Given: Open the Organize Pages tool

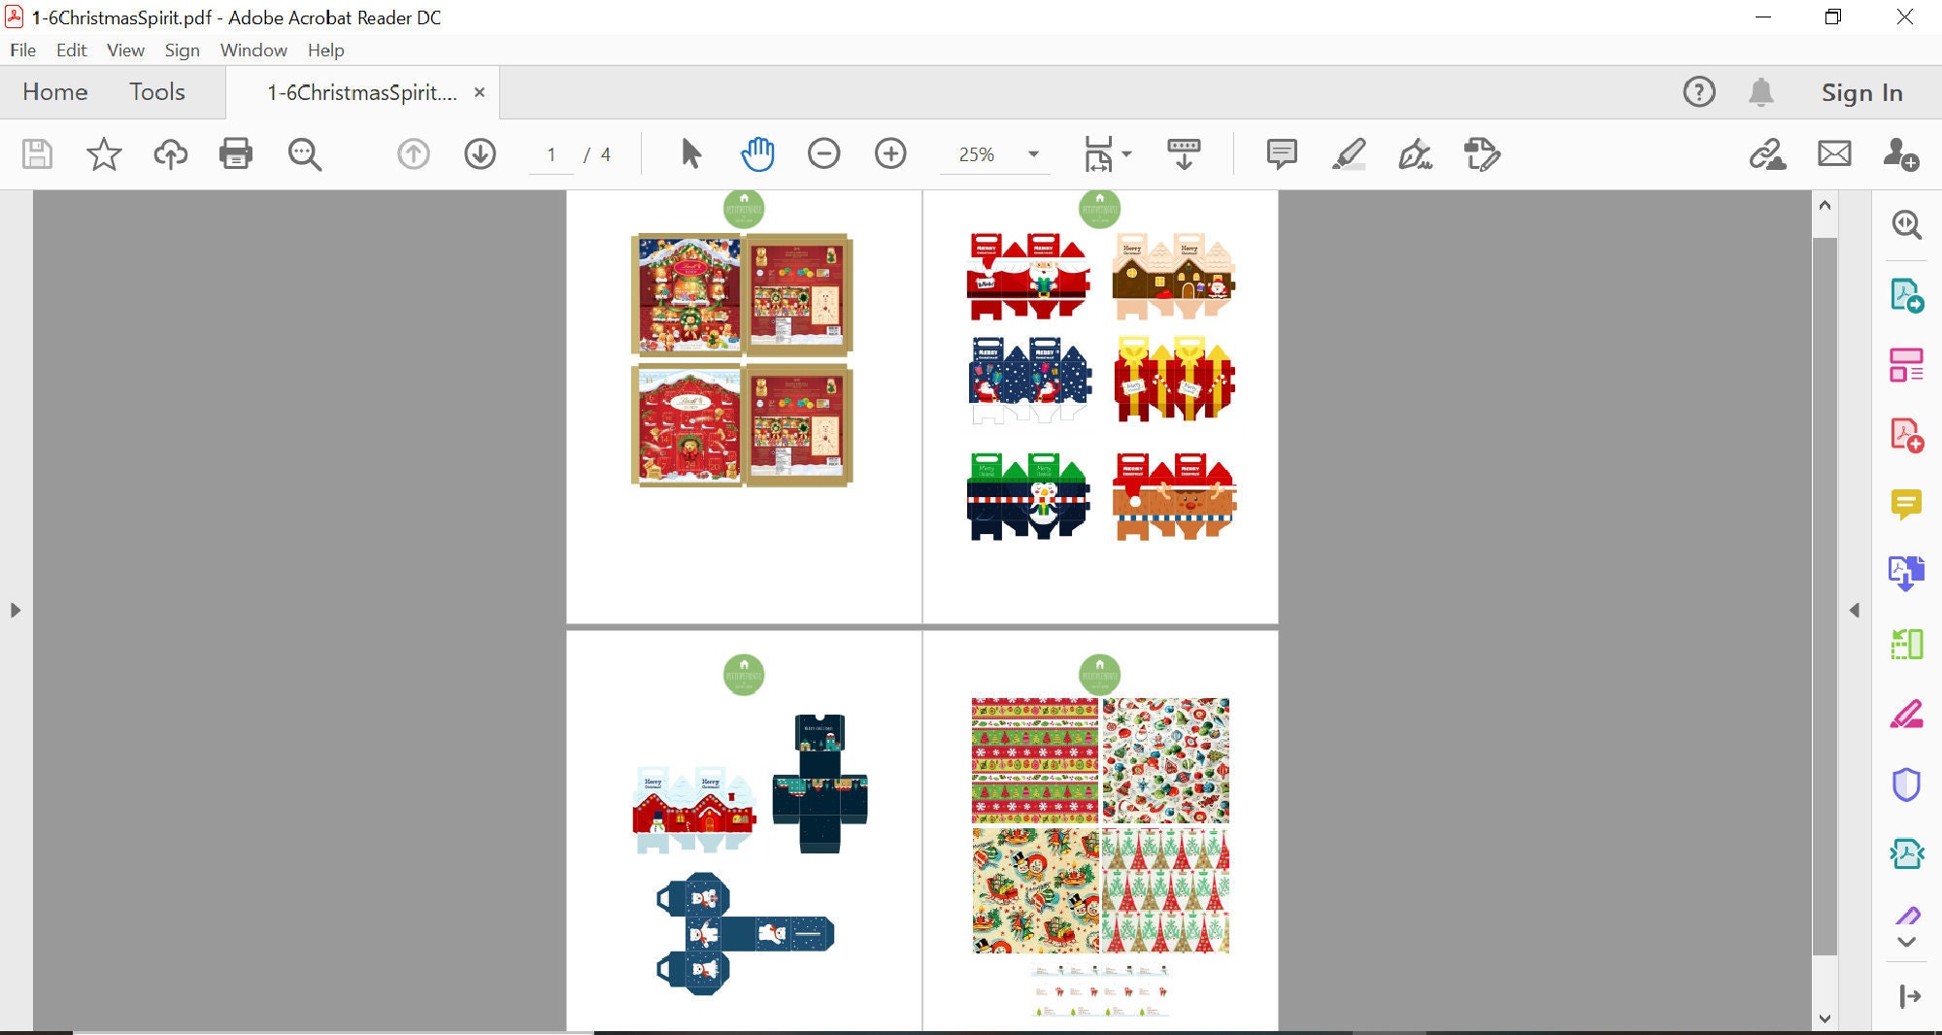Looking at the screenshot, I should click(x=1906, y=644).
